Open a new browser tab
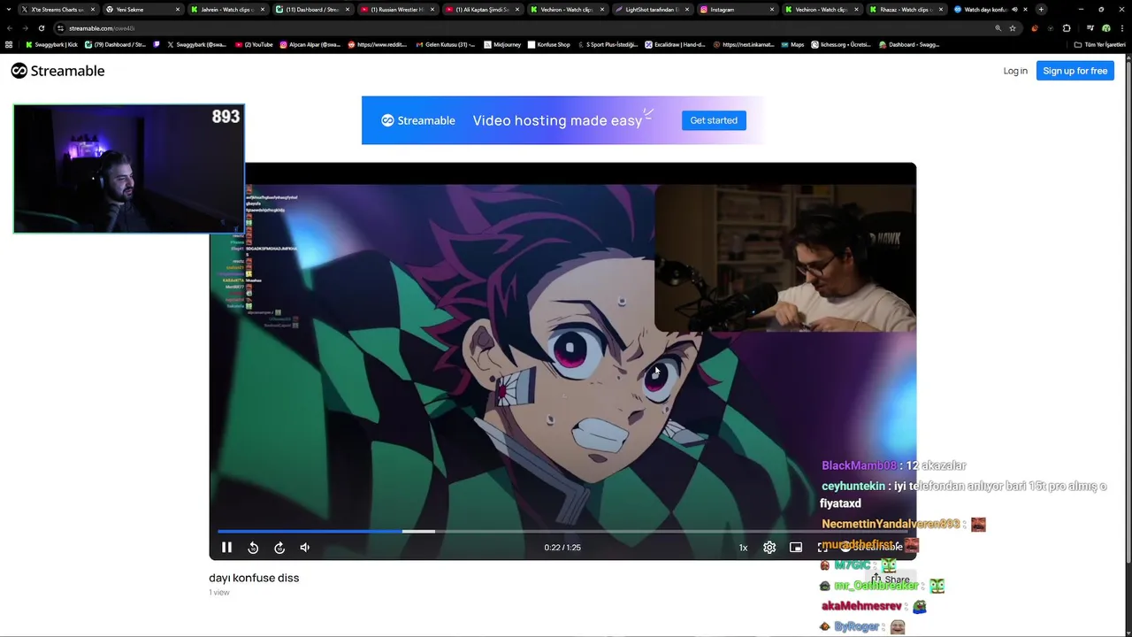Image resolution: width=1132 pixels, height=637 pixels. 1041,10
